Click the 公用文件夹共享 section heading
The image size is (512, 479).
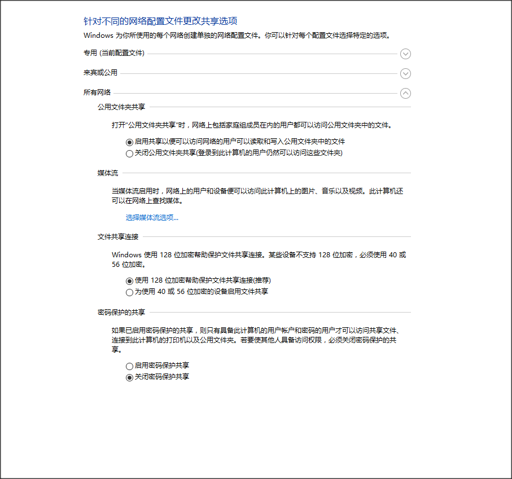coord(121,107)
